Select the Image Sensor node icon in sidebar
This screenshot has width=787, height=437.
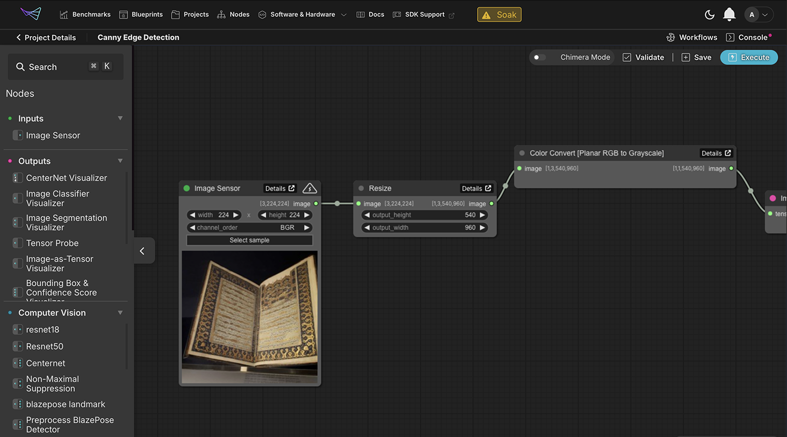click(x=17, y=135)
